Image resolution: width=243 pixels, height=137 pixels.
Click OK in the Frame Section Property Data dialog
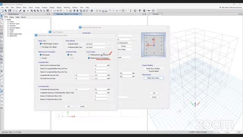(x=154, y=93)
